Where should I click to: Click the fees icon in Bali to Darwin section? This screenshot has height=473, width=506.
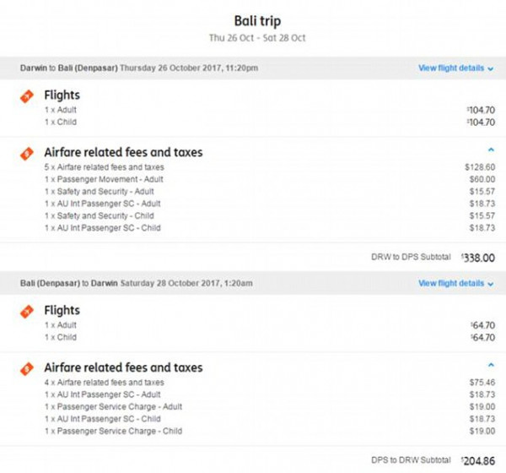[26, 368]
